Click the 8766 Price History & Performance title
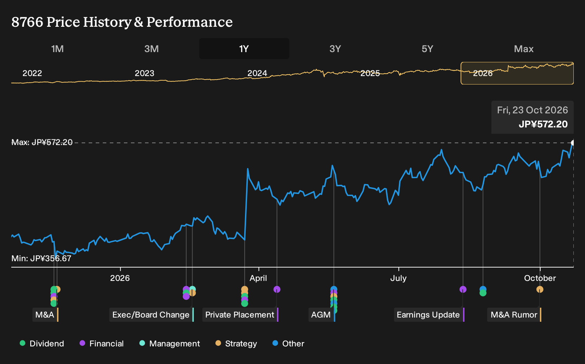The image size is (585, 364). (122, 22)
